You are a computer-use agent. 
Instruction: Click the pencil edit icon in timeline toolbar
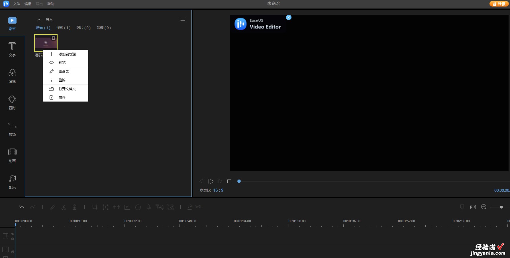tap(53, 207)
